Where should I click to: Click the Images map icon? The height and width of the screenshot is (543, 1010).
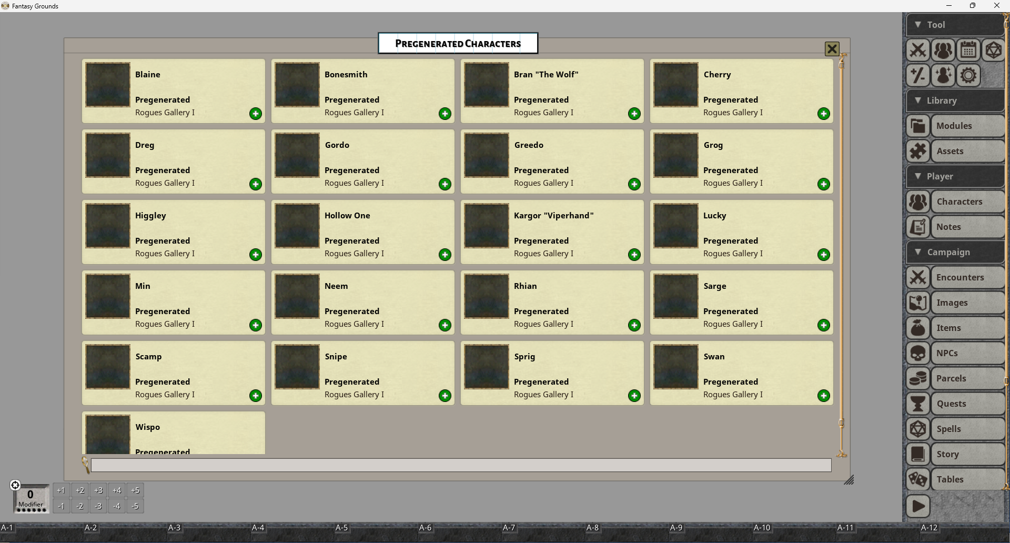coord(918,303)
